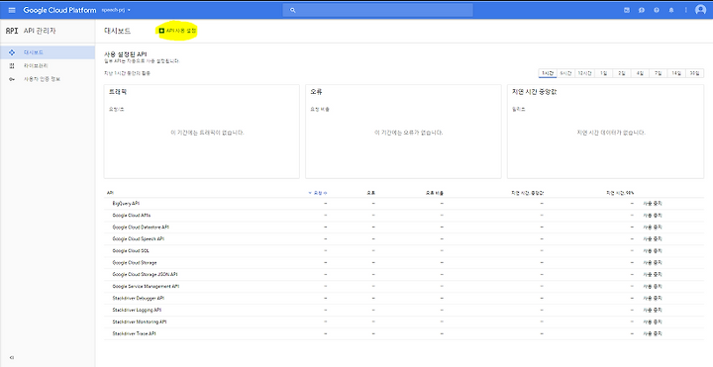Select the dashboard diamond icon in sidebar
The image size is (713, 367).
[x=12, y=52]
